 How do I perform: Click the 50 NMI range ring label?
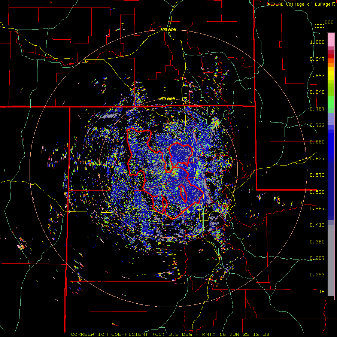(x=168, y=99)
